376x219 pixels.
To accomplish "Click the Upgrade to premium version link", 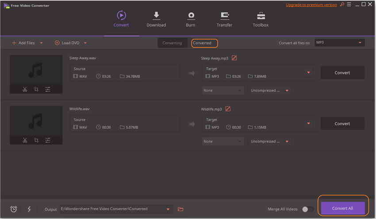I will click(x=311, y=5).
